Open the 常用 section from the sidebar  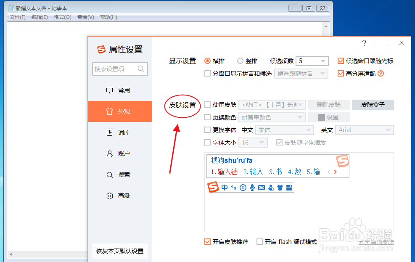120,90
